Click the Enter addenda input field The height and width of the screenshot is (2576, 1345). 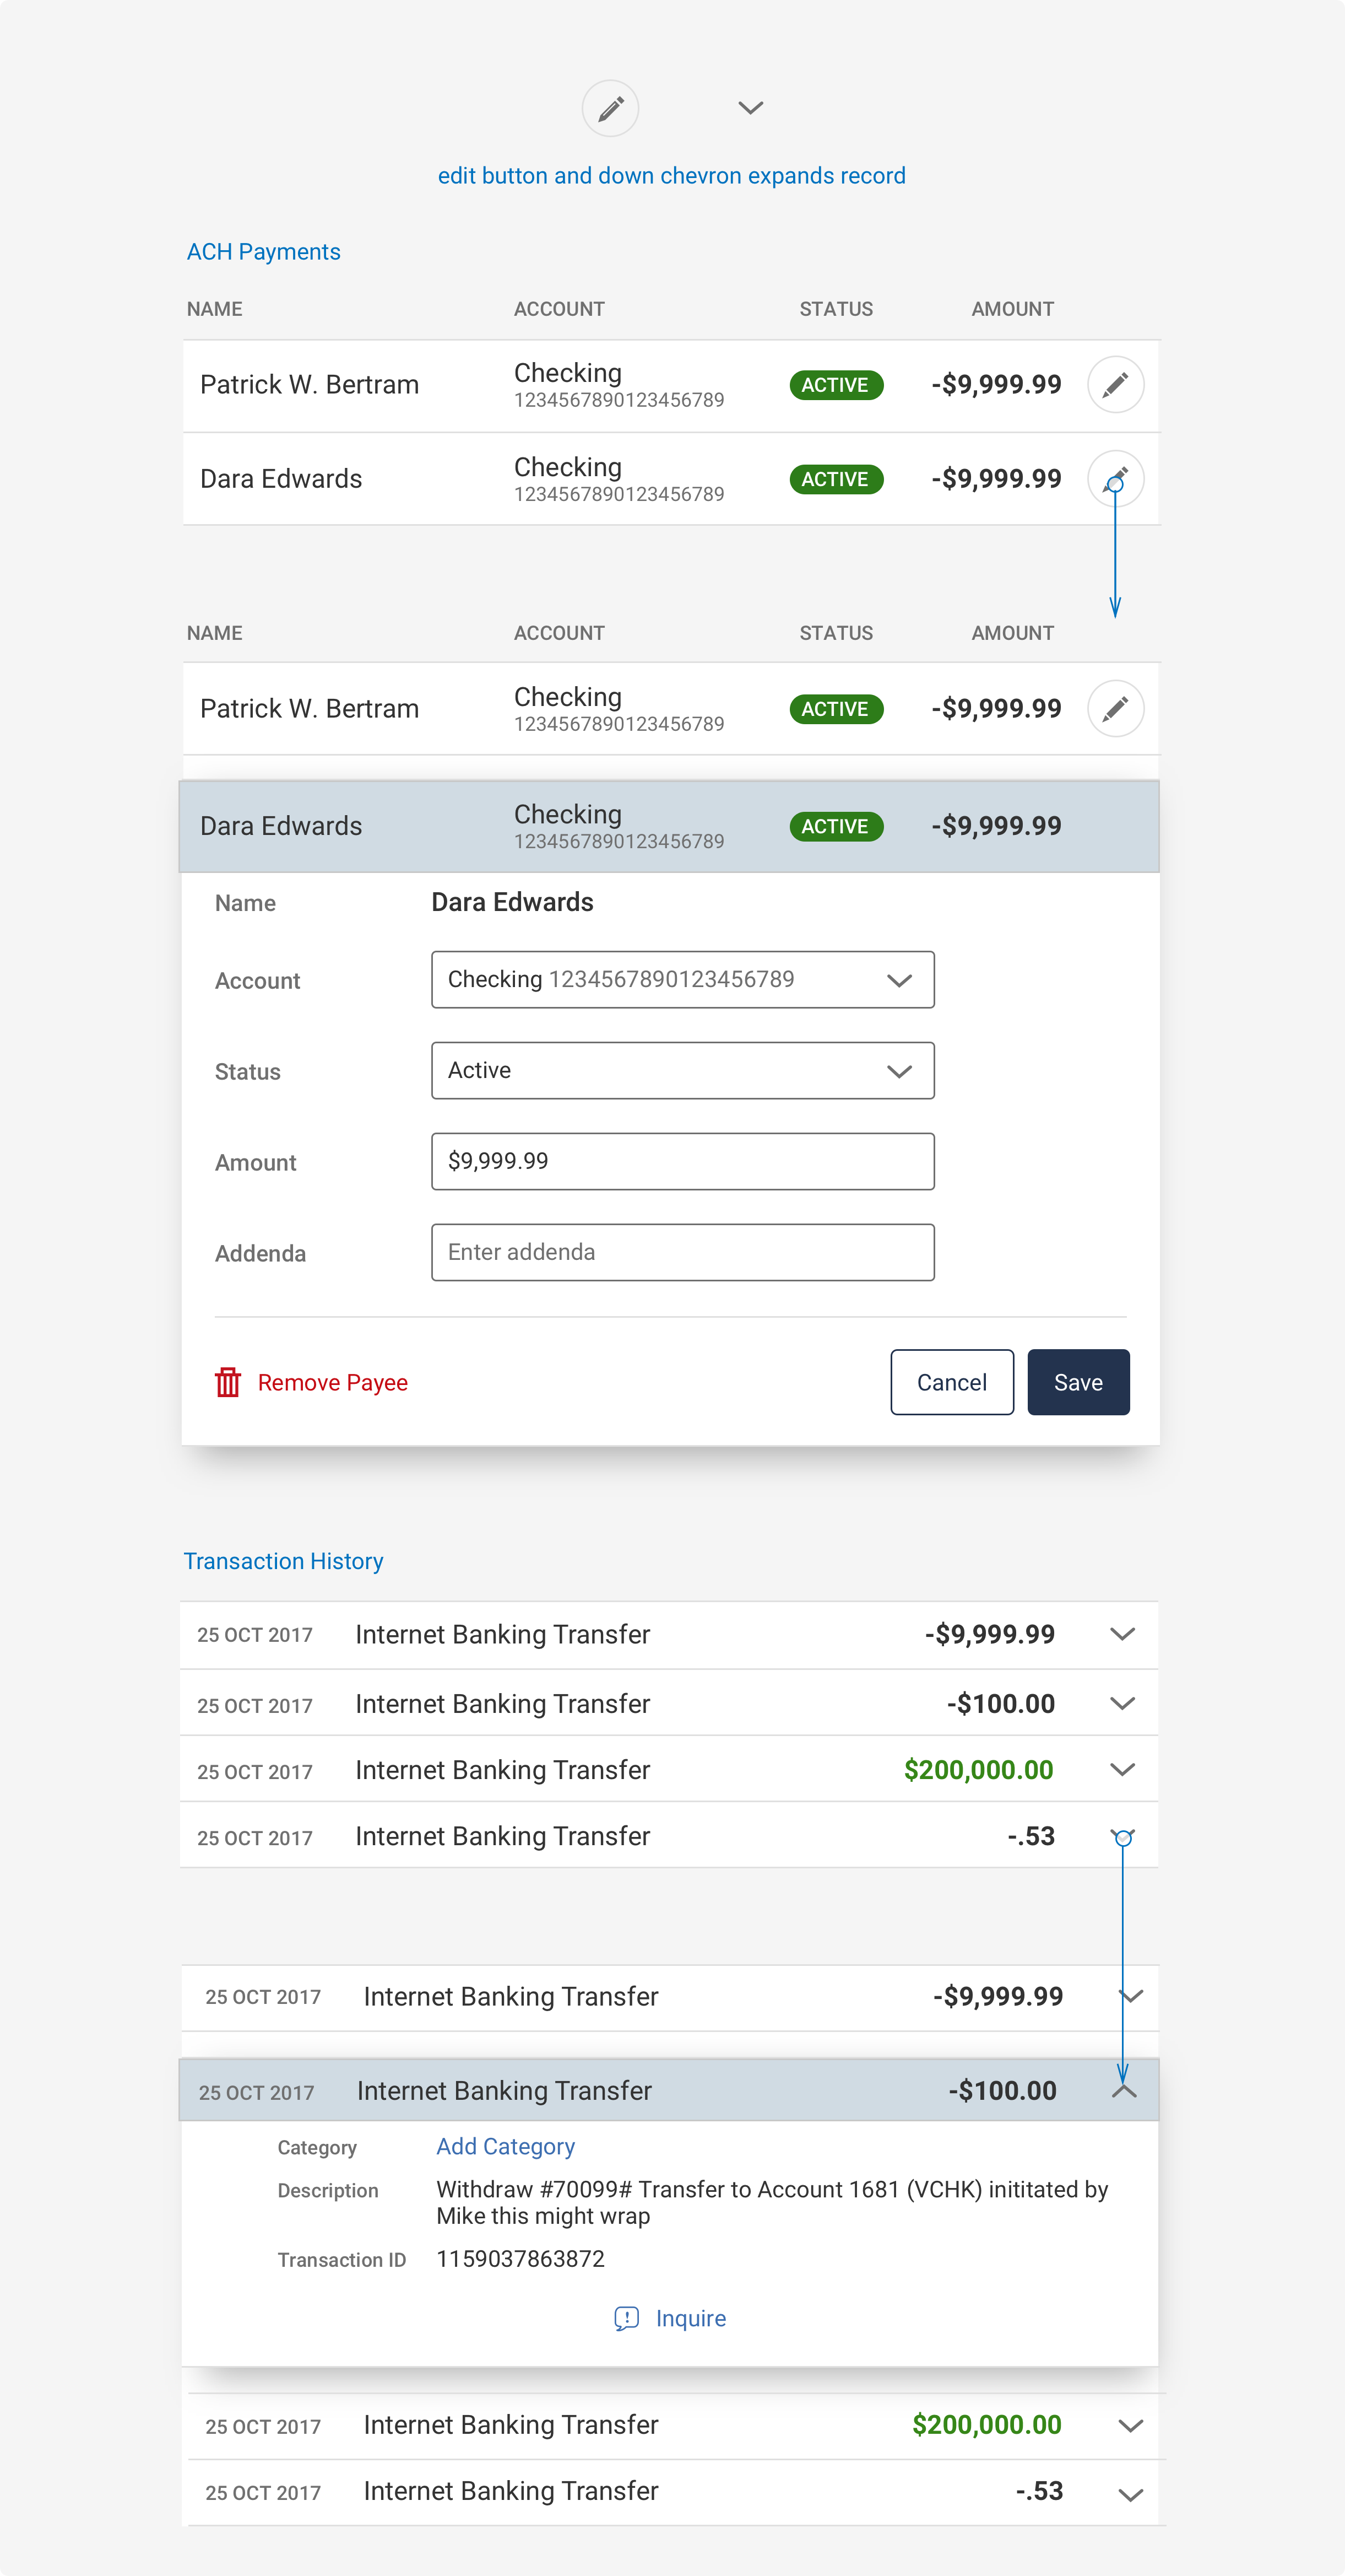(x=682, y=1253)
